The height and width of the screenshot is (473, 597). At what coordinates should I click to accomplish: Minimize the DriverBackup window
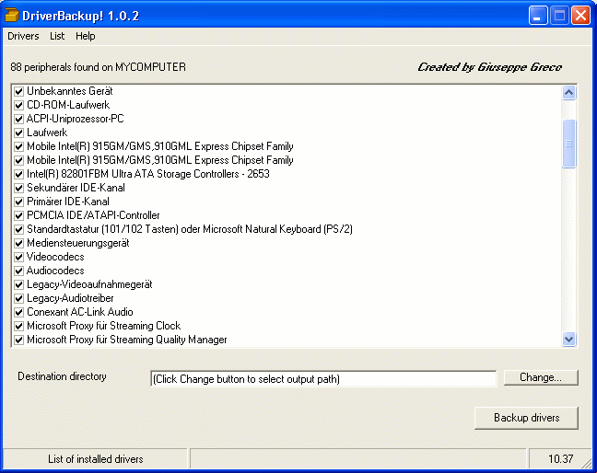click(538, 16)
